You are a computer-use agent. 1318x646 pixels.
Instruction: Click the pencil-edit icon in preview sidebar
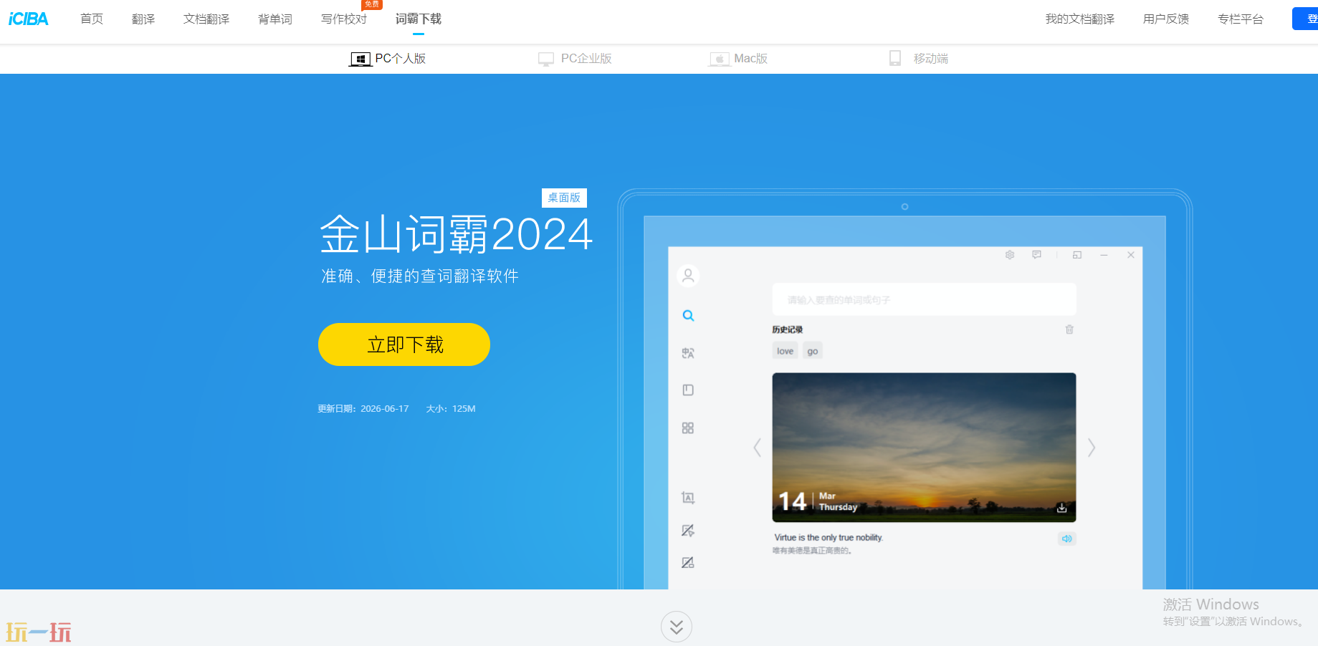688,531
